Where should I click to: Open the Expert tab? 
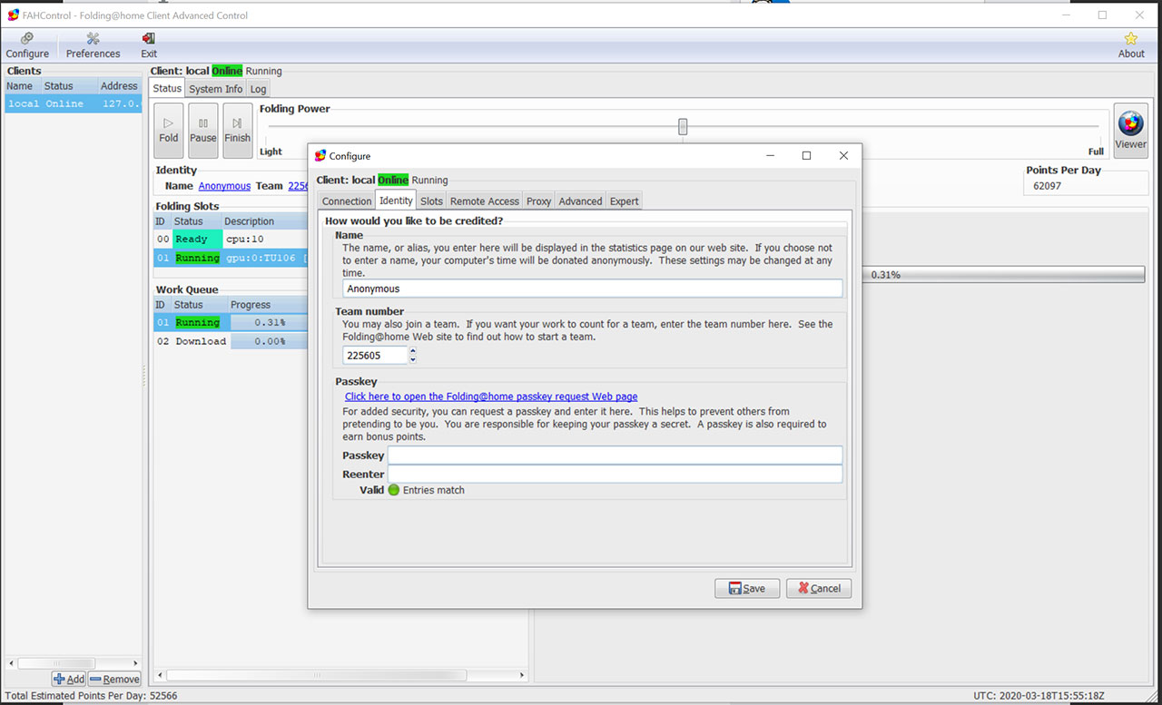pos(624,201)
